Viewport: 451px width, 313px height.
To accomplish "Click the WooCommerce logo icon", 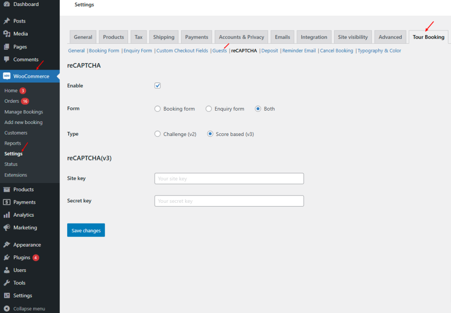I will click(6, 76).
